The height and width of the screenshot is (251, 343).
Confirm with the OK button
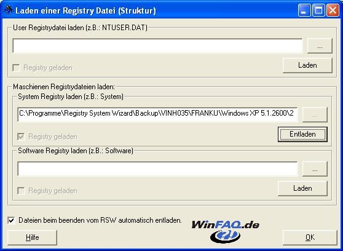(310, 237)
